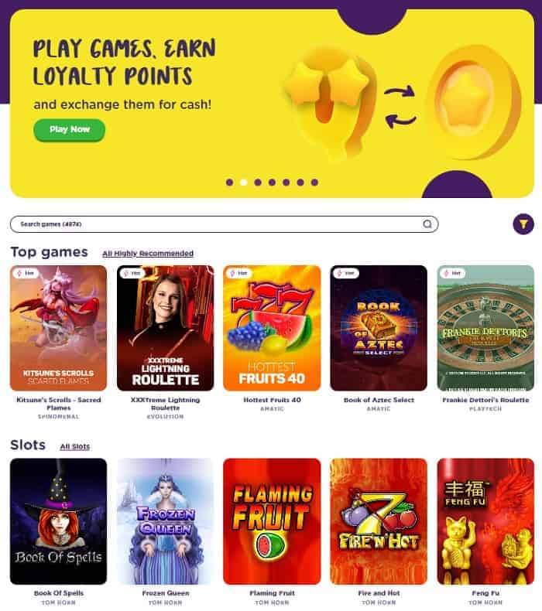Open the purple filter funnel icon
This screenshot has width=542, height=611.
[x=523, y=224]
